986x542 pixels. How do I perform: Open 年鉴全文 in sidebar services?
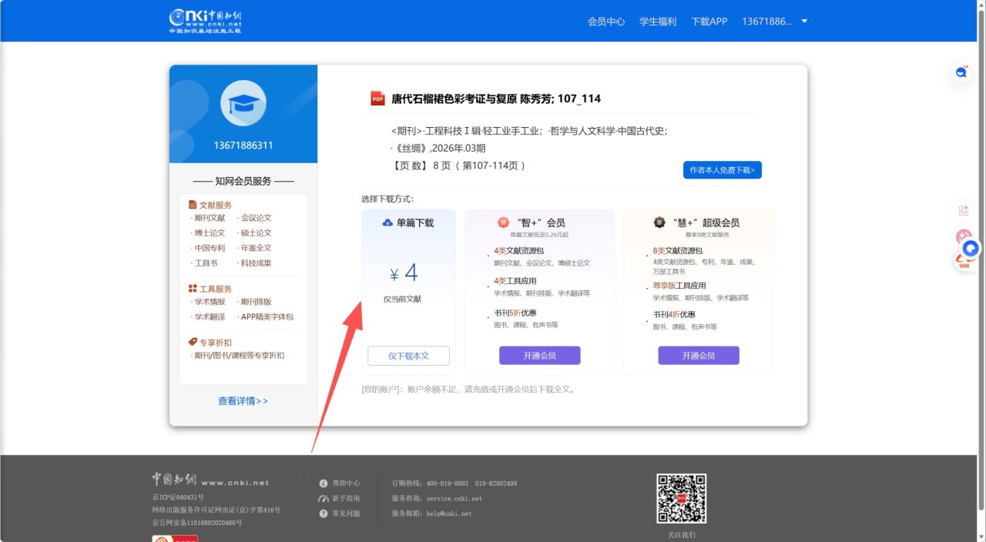point(256,248)
